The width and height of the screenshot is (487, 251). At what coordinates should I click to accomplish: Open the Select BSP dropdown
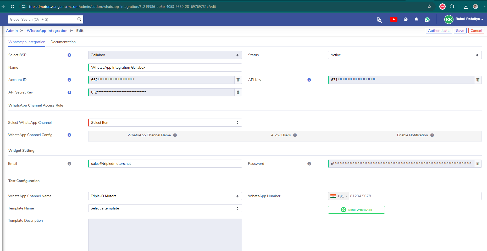tap(165, 55)
